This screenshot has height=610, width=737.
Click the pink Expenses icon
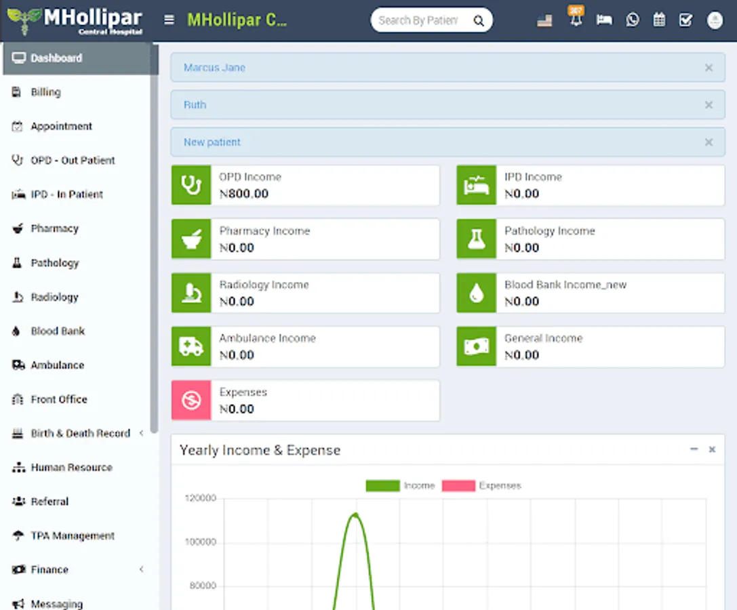pos(191,400)
